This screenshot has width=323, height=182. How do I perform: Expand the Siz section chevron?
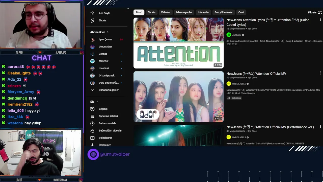pyautogui.click(x=97, y=102)
